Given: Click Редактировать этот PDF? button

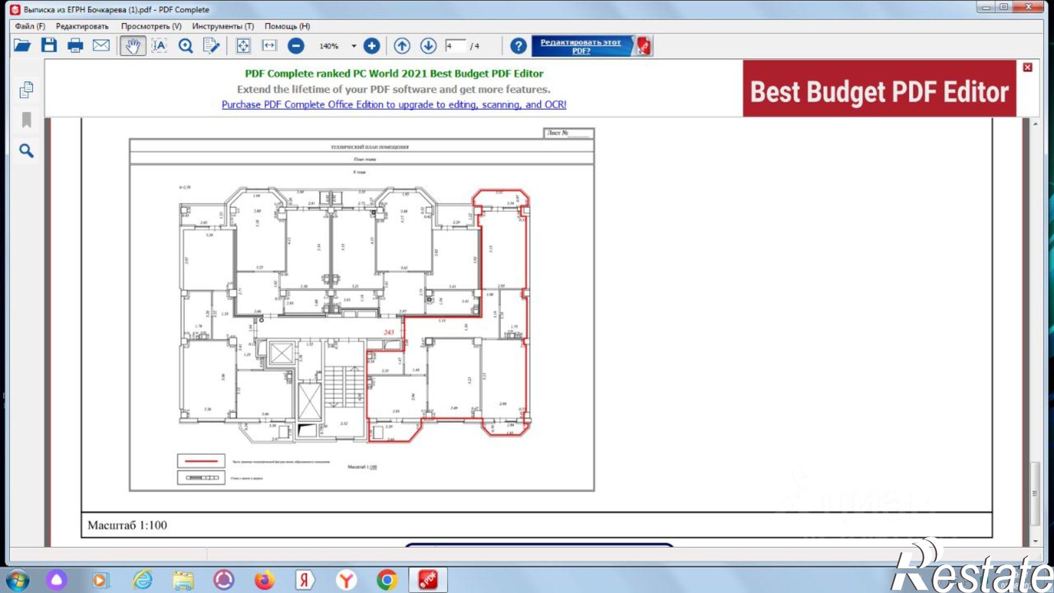Looking at the screenshot, I should coord(581,46).
